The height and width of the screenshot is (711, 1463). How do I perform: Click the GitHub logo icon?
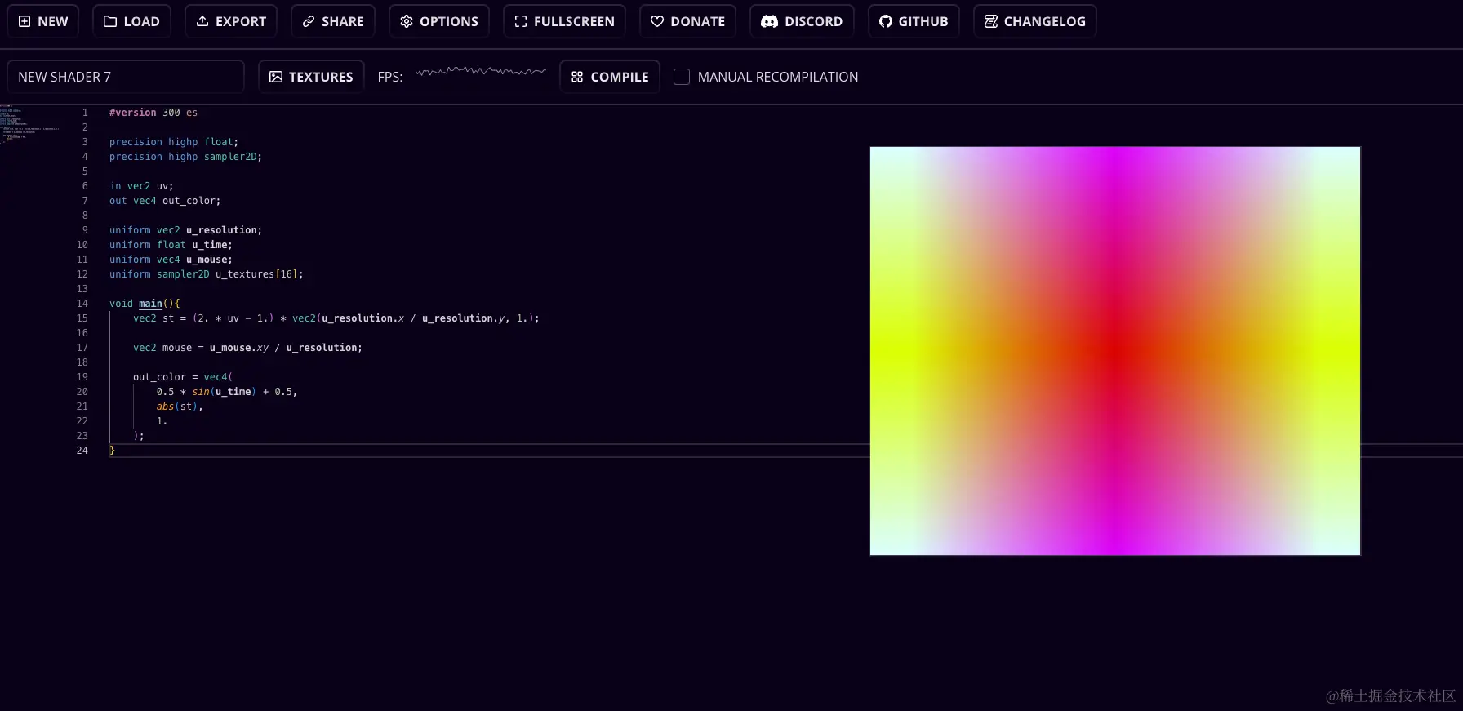pyautogui.click(x=886, y=21)
